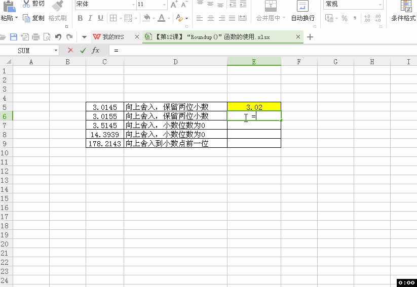Click the distributed alignment icon
This screenshot has height=287, width=417.
tap(242, 18)
